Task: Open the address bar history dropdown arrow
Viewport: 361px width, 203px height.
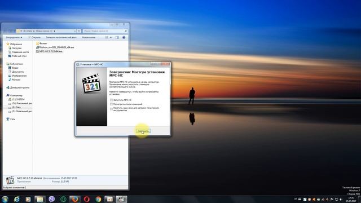Action: (75, 31)
